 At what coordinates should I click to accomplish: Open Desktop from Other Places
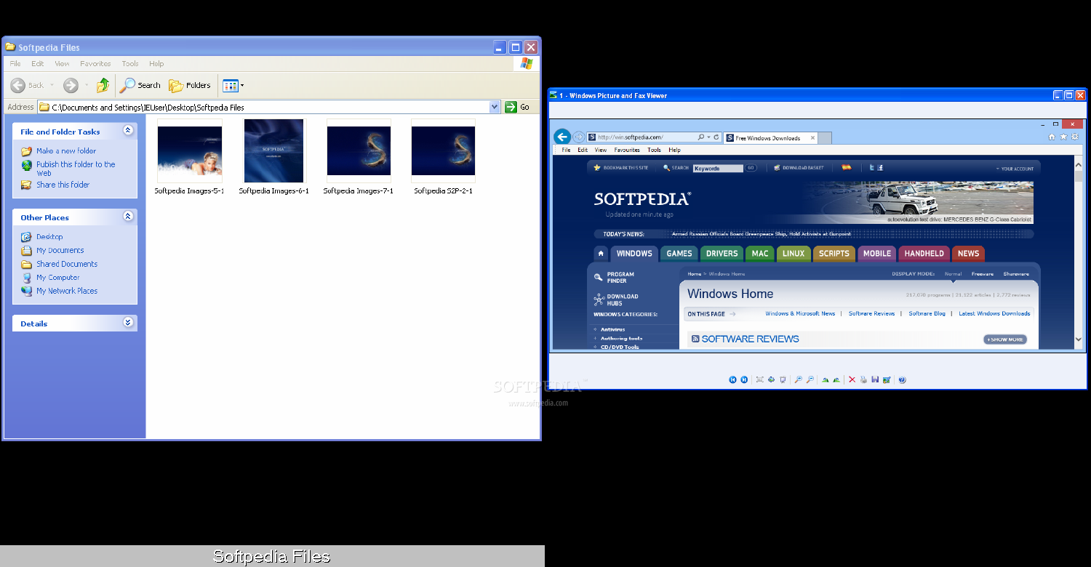pyautogui.click(x=49, y=237)
